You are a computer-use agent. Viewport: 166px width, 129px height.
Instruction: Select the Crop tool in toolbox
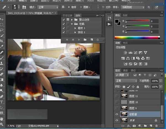coord(2,41)
